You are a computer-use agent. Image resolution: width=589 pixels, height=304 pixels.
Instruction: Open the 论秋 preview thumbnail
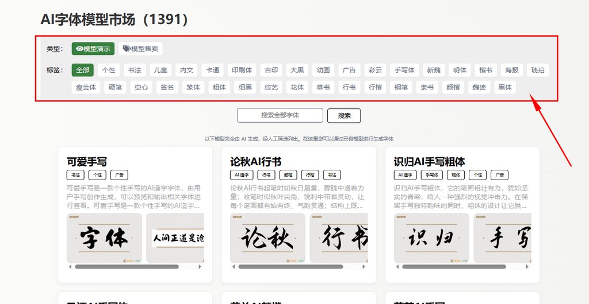pos(268,238)
